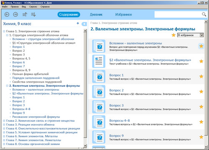Open the Файл menu
Viewport: 209px width, 150px height.
click(5, 7)
